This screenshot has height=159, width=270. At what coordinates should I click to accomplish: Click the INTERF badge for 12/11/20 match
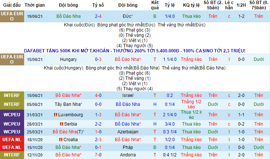(11, 155)
